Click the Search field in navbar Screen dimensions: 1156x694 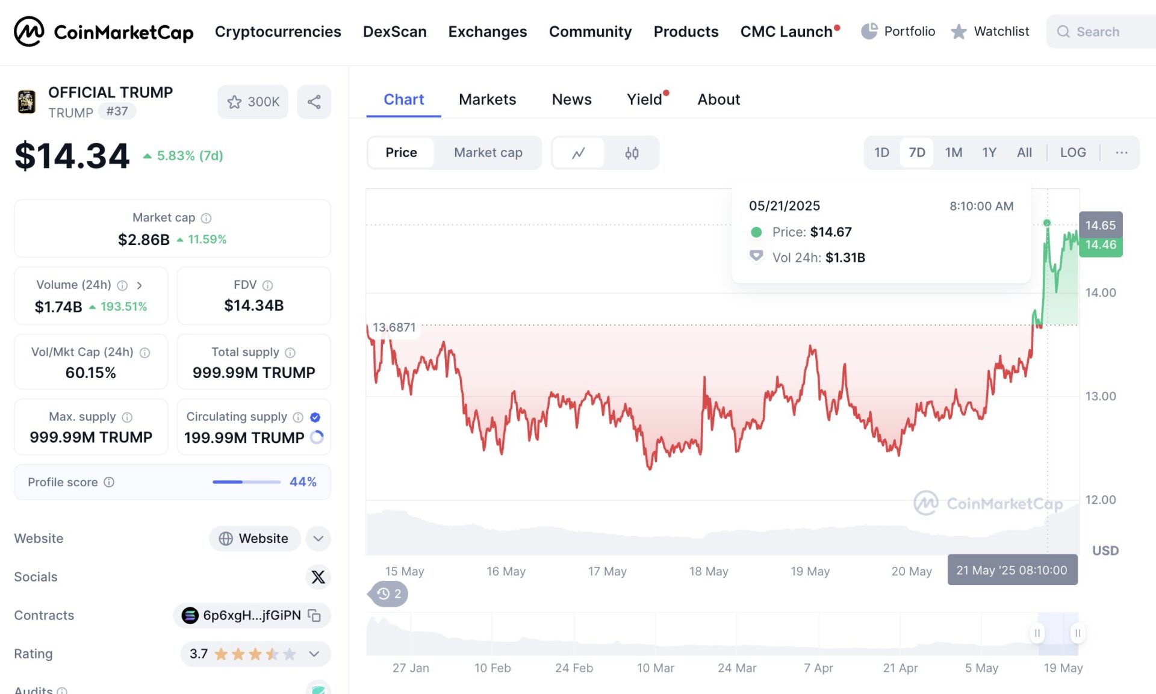coord(1102,31)
